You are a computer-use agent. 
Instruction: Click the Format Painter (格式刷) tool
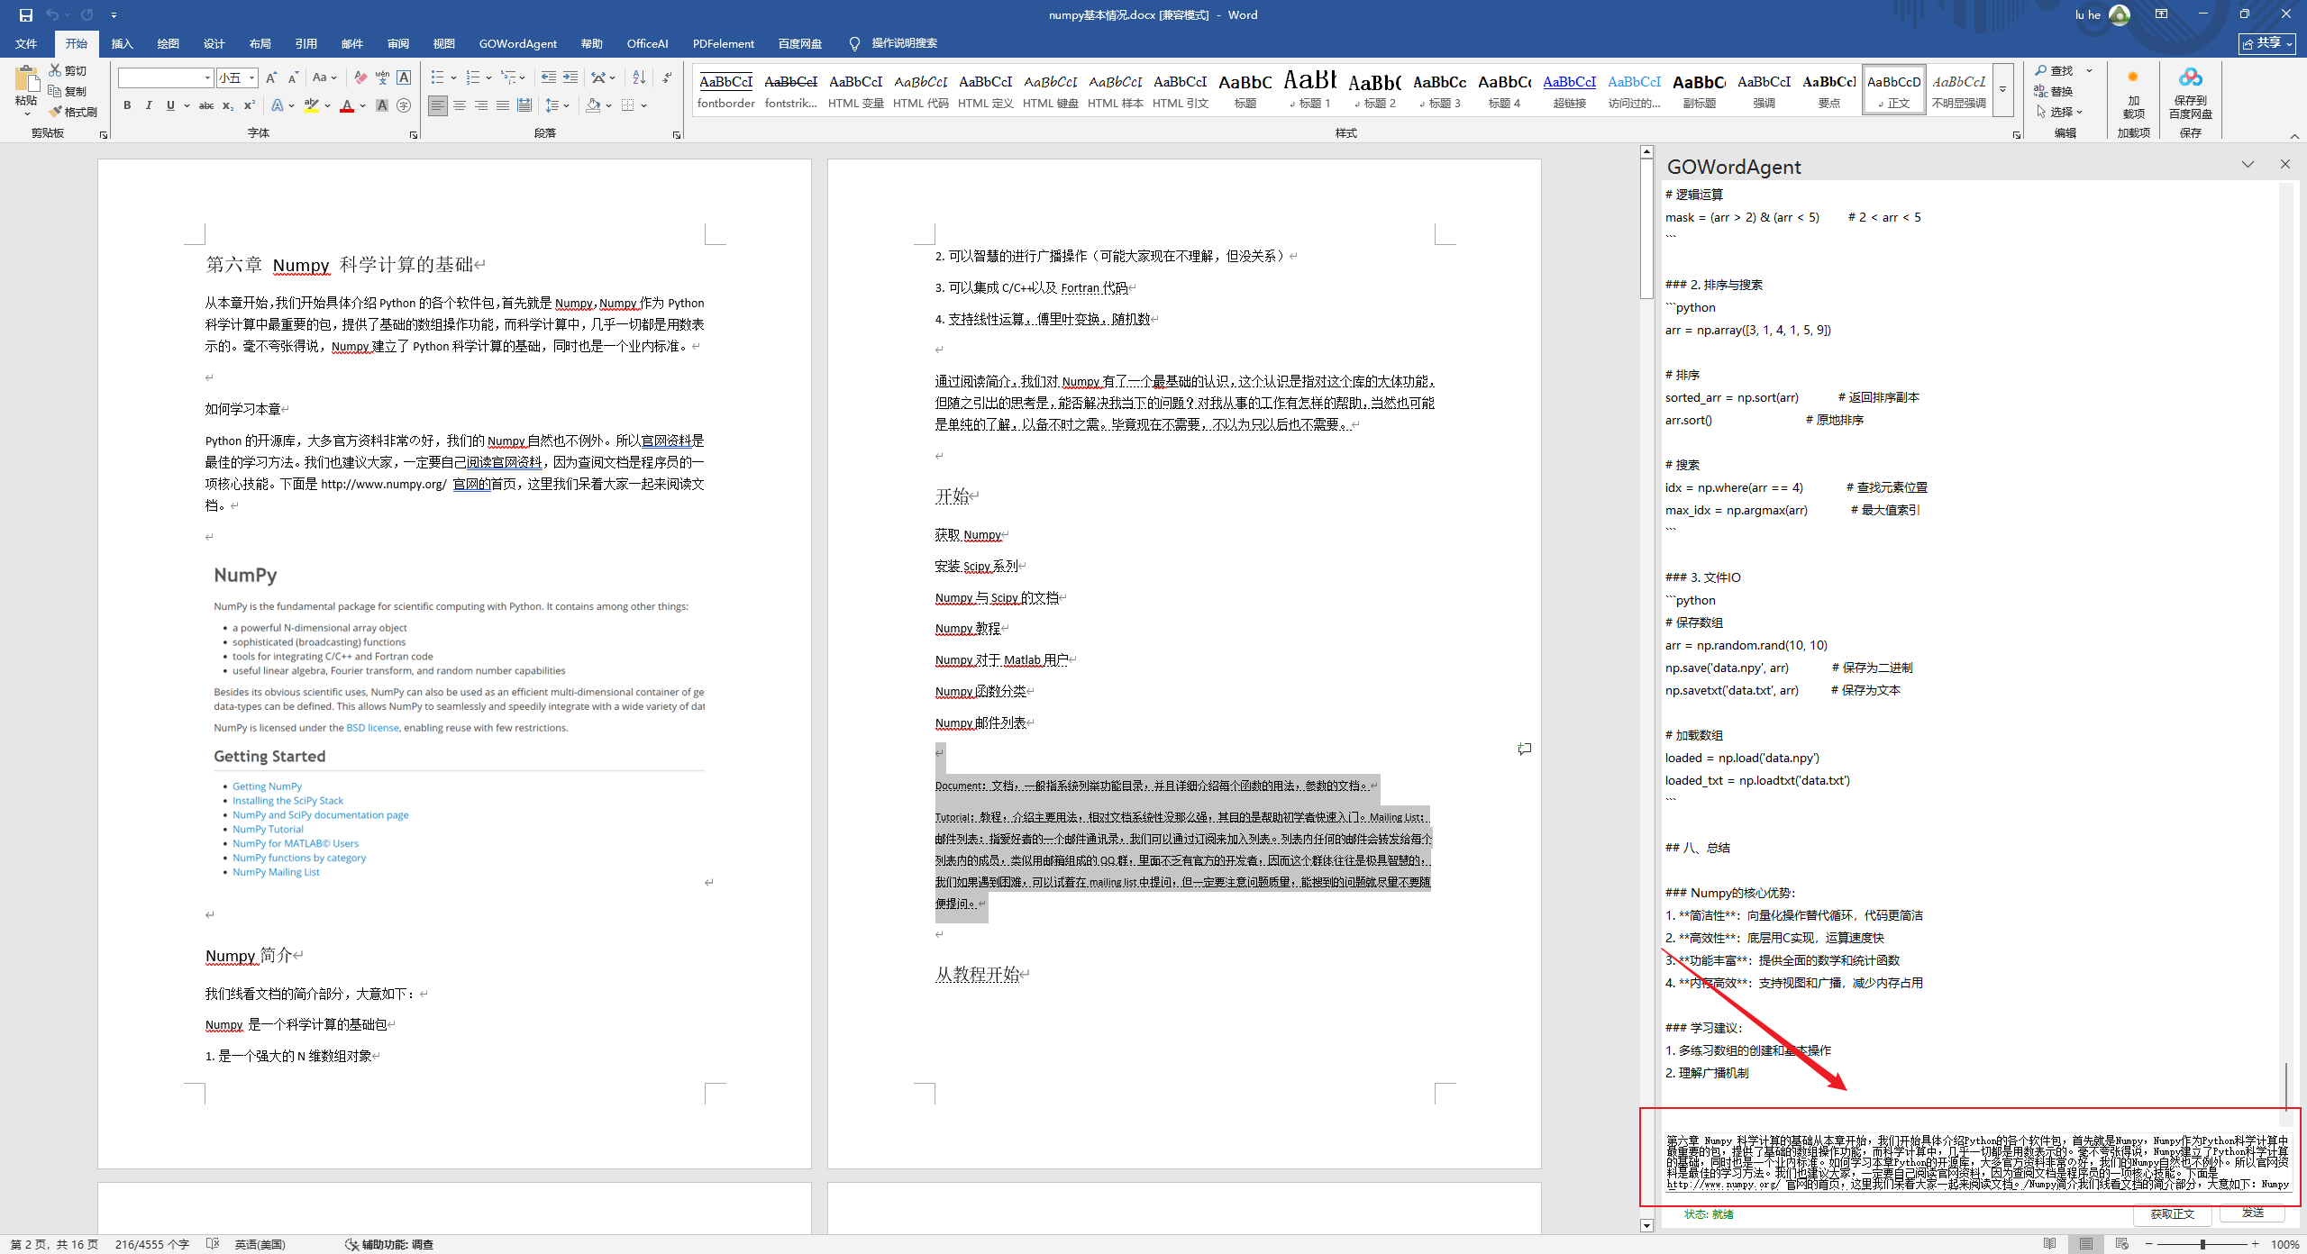[x=74, y=112]
